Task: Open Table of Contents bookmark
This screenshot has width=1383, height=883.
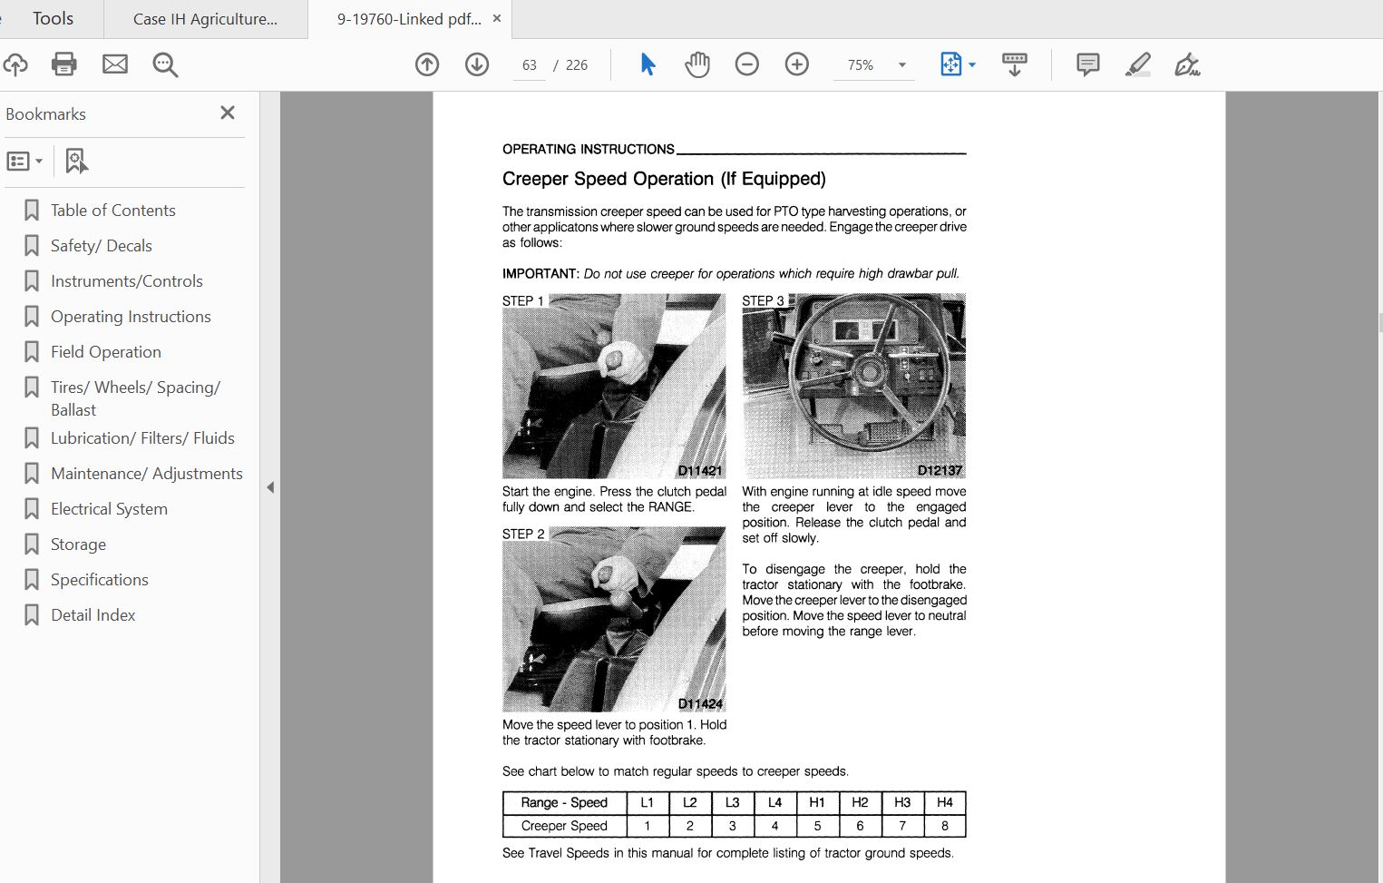Action: click(x=113, y=211)
